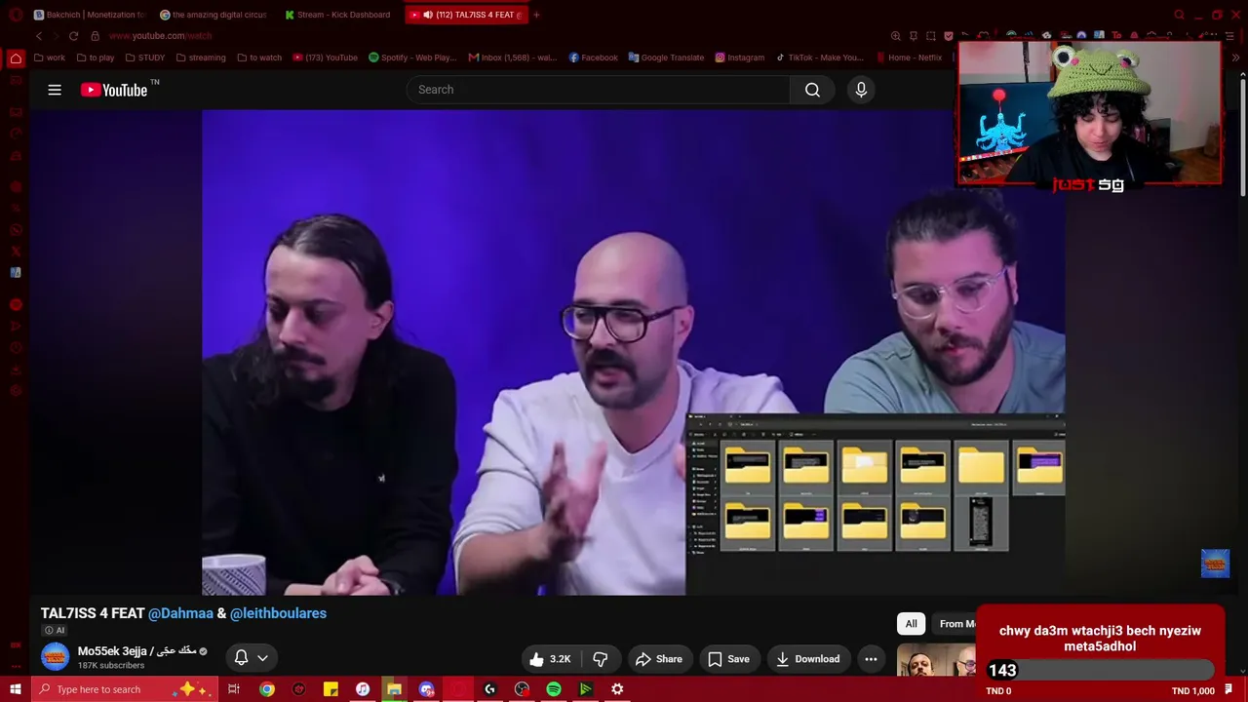
Task: Open Google Chrome from the taskbar
Action: pyautogui.click(x=266, y=689)
